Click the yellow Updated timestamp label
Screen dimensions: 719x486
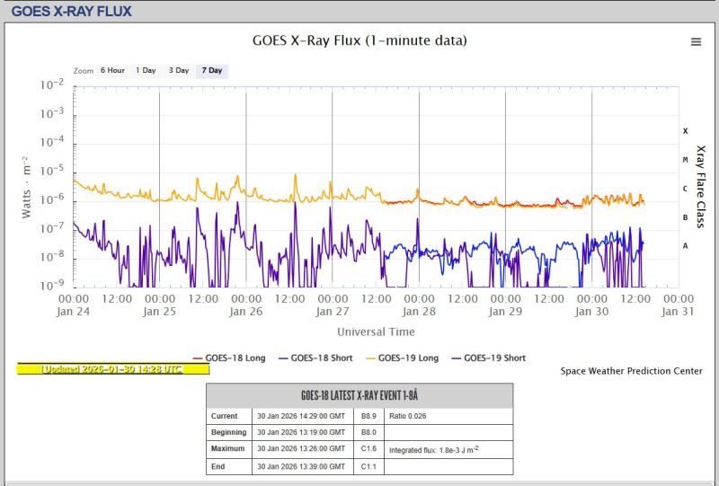point(101,369)
